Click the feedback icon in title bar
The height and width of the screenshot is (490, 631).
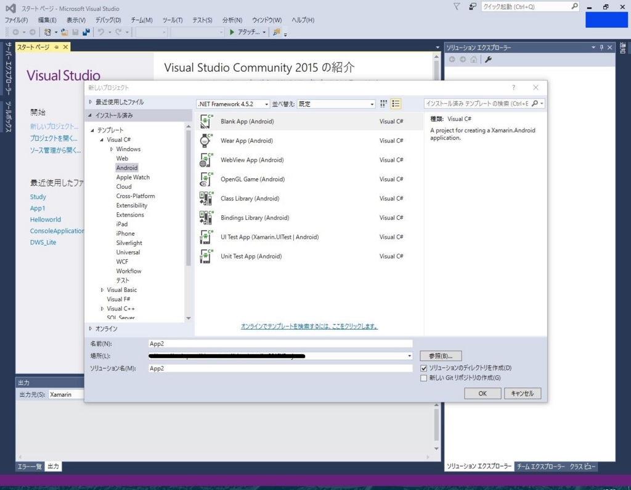coord(473,6)
